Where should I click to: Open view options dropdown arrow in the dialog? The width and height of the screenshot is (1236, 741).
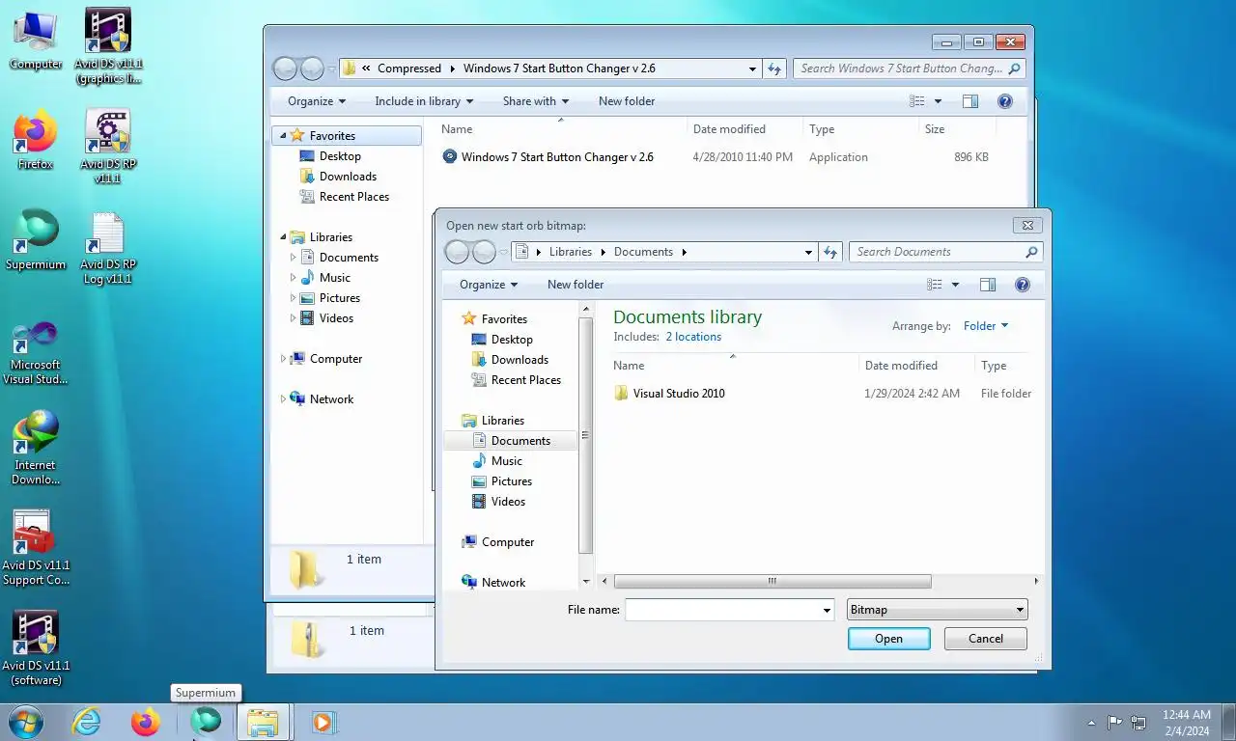[x=955, y=285]
